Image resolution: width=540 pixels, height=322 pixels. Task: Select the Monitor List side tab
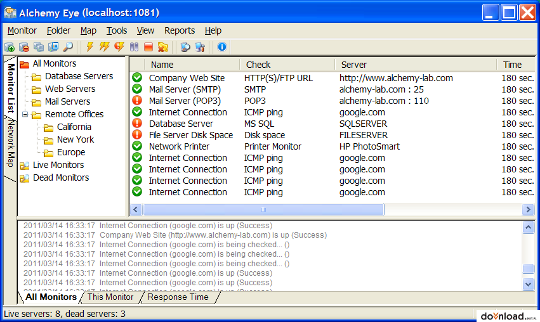coord(11,88)
